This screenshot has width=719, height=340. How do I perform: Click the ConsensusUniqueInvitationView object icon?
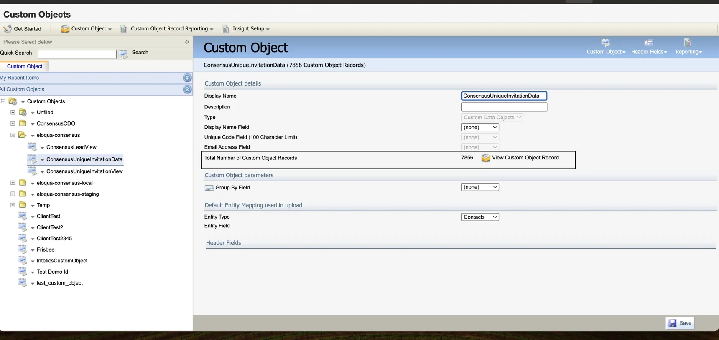[x=32, y=171]
